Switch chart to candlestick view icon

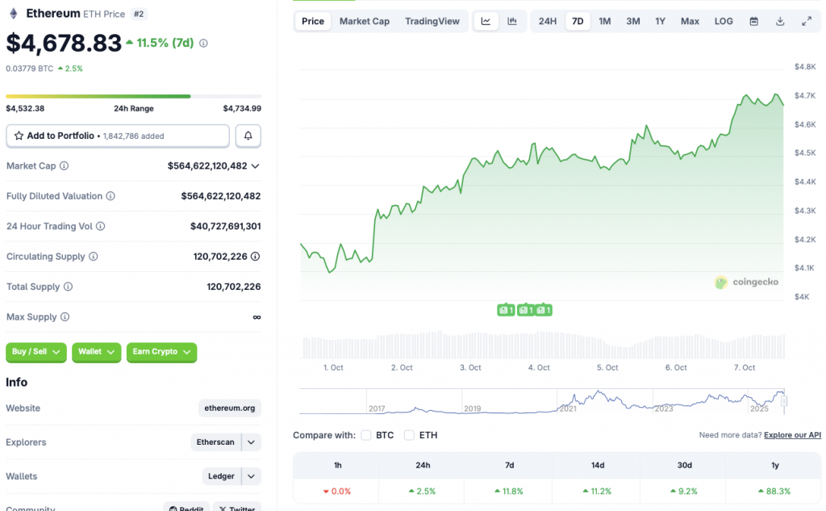(x=512, y=21)
